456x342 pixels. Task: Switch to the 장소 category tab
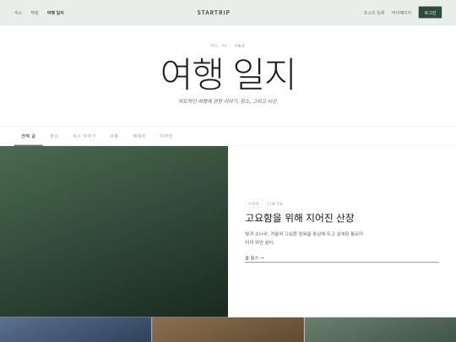pyautogui.click(x=54, y=136)
